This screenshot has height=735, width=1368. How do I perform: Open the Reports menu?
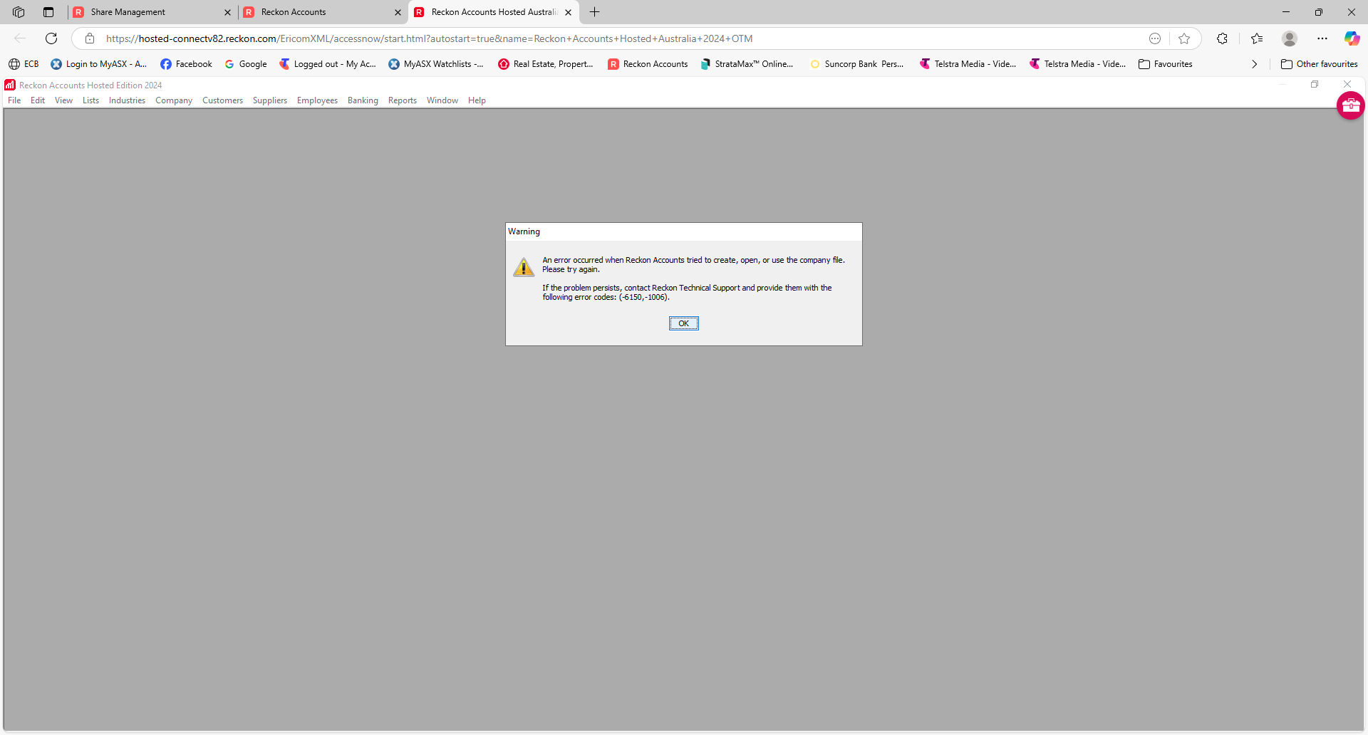pyautogui.click(x=403, y=100)
